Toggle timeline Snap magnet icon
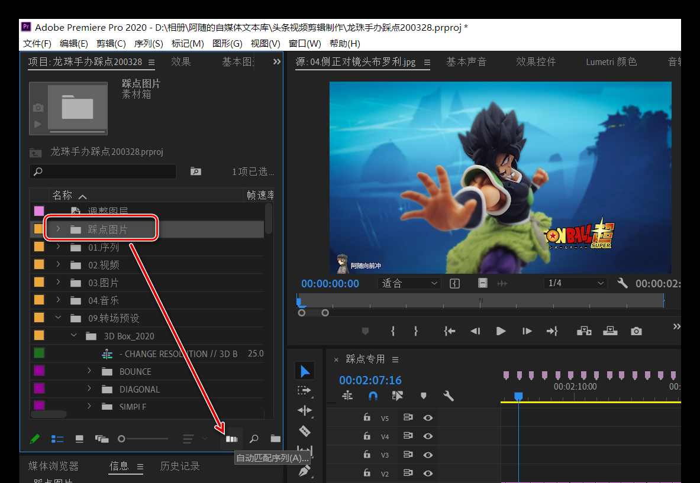 (373, 396)
